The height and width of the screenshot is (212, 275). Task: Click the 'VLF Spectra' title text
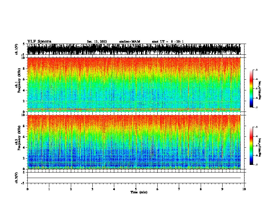(x=39, y=42)
